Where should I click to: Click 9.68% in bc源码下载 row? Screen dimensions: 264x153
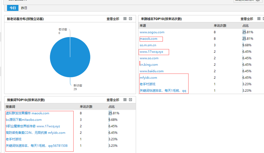[x=113, y=120]
